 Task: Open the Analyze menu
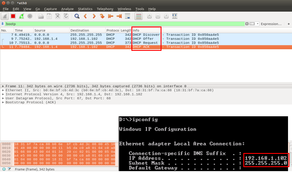click(x=67, y=9)
